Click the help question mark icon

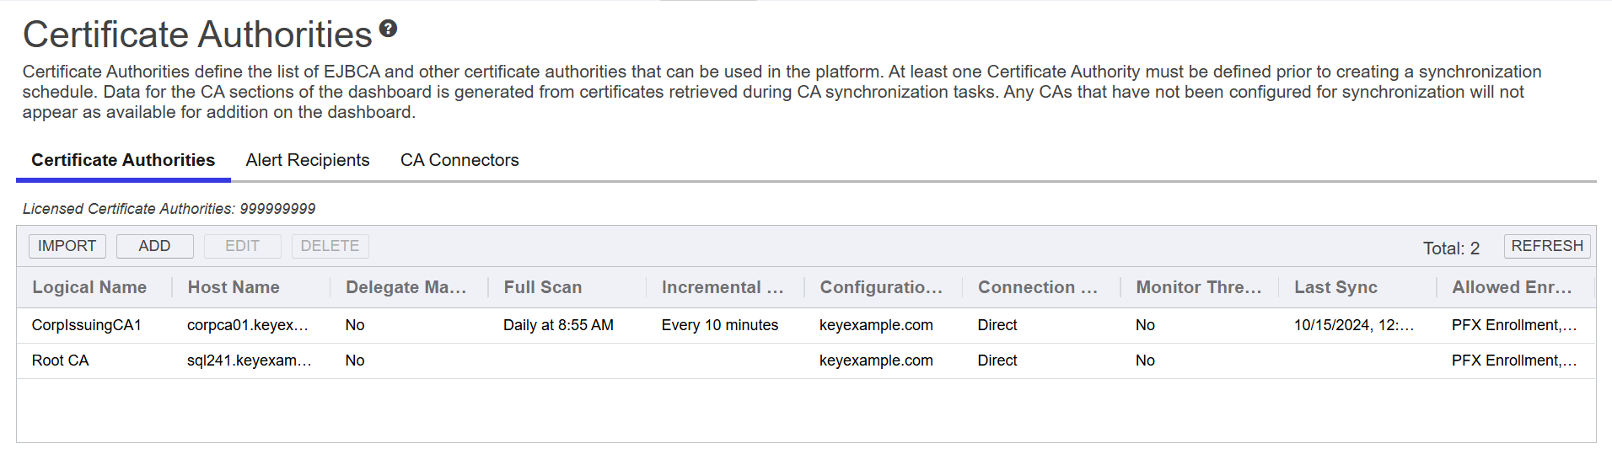[x=388, y=29]
